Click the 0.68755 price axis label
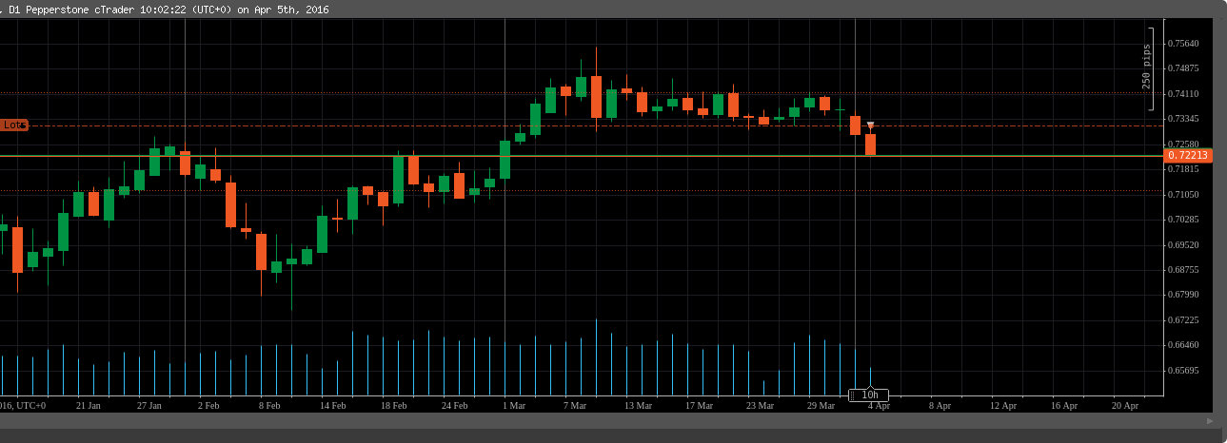The width and height of the screenshot is (1227, 443). (1185, 270)
